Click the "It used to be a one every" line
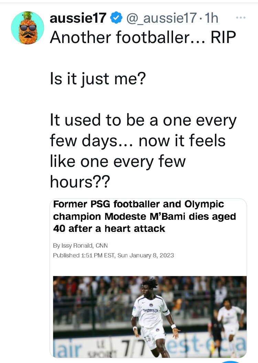The image size is (258, 363). click(x=143, y=121)
